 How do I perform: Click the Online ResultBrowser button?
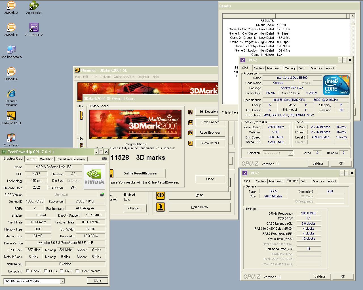140,173
